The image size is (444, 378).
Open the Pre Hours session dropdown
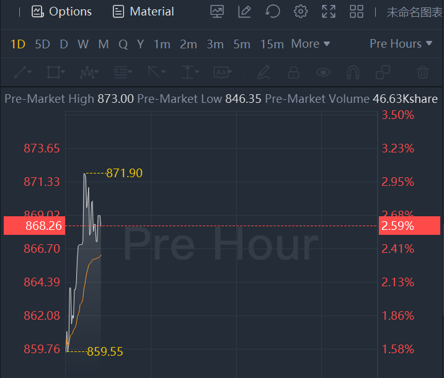401,44
